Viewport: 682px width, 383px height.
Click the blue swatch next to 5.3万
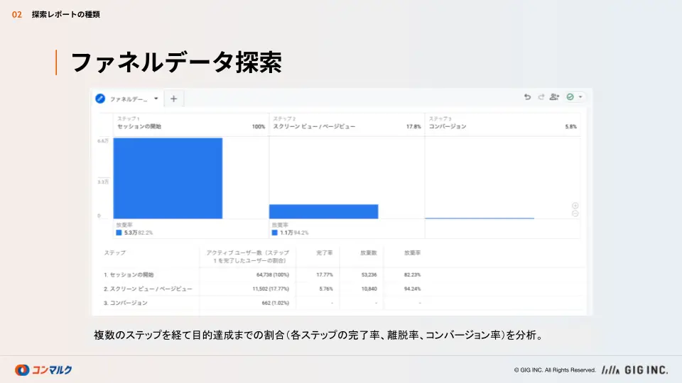[119, 233]
